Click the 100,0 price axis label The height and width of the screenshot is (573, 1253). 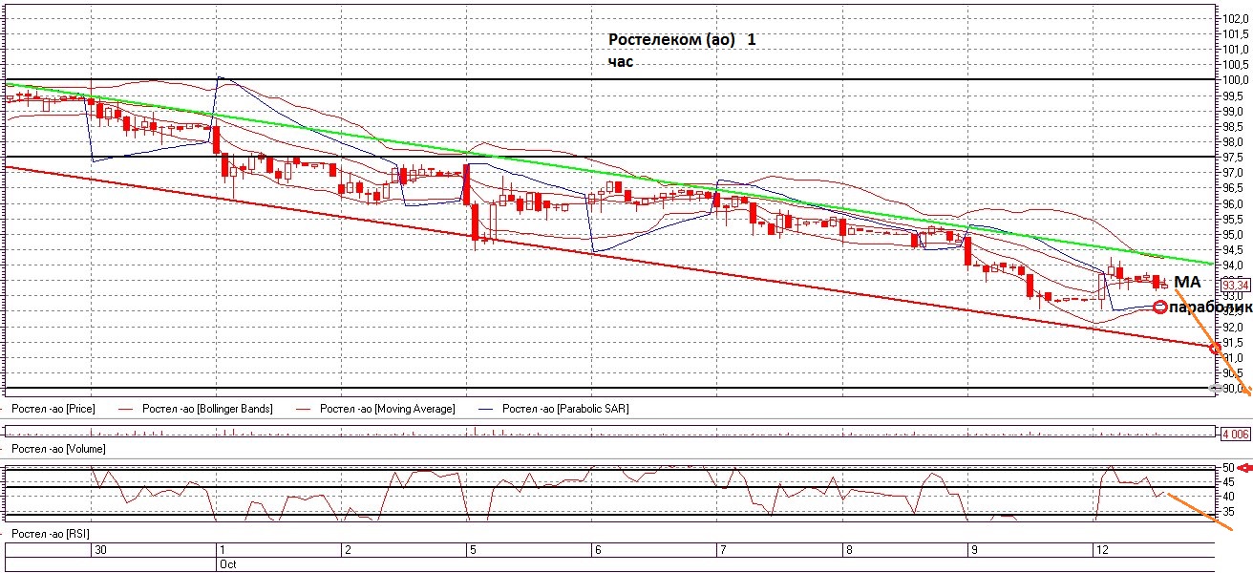(1235, 79)
